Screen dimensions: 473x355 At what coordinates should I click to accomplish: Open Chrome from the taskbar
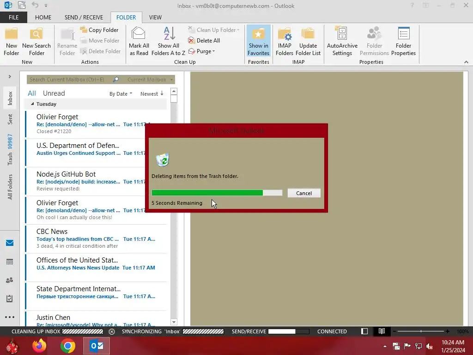pos(68,346)
